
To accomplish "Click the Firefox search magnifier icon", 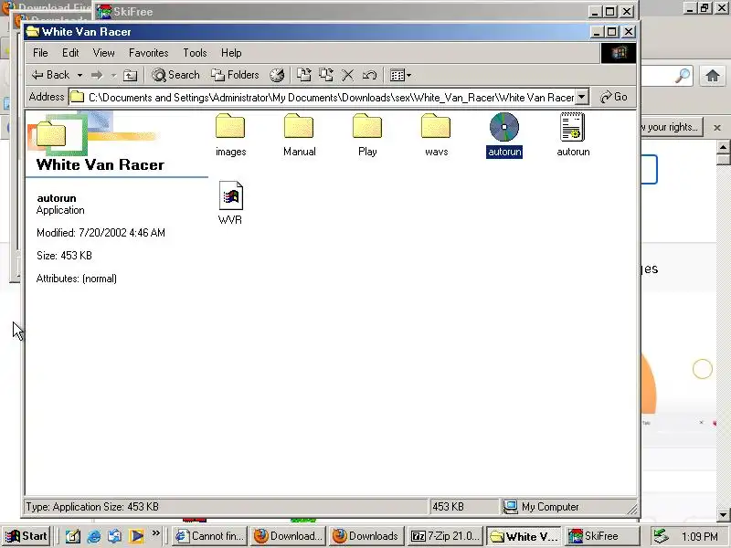I will [683, 76].
